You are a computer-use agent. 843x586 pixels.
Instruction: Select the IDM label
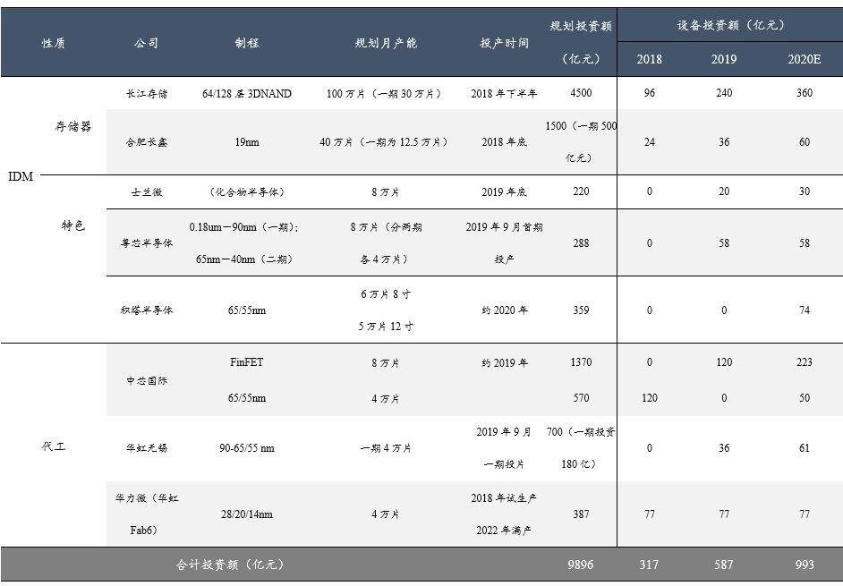[x=21, y=176]
